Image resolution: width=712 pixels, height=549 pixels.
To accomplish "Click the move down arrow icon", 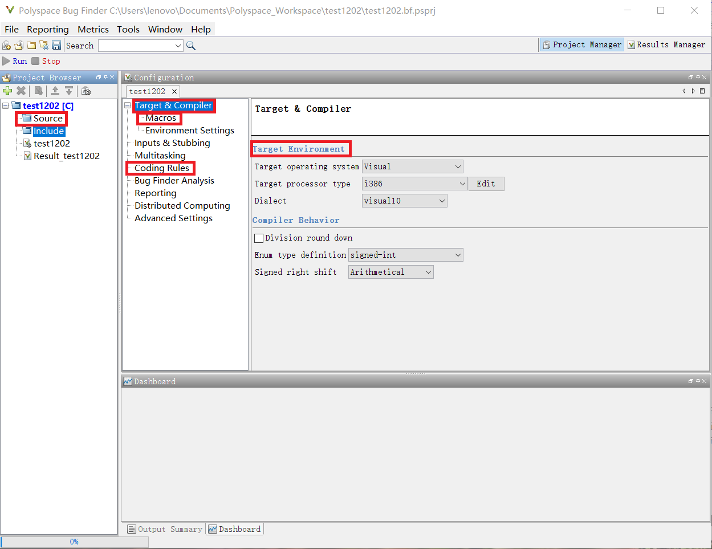I will tap(69, 91).
